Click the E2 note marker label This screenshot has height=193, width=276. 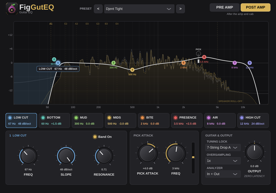[66, 24]
